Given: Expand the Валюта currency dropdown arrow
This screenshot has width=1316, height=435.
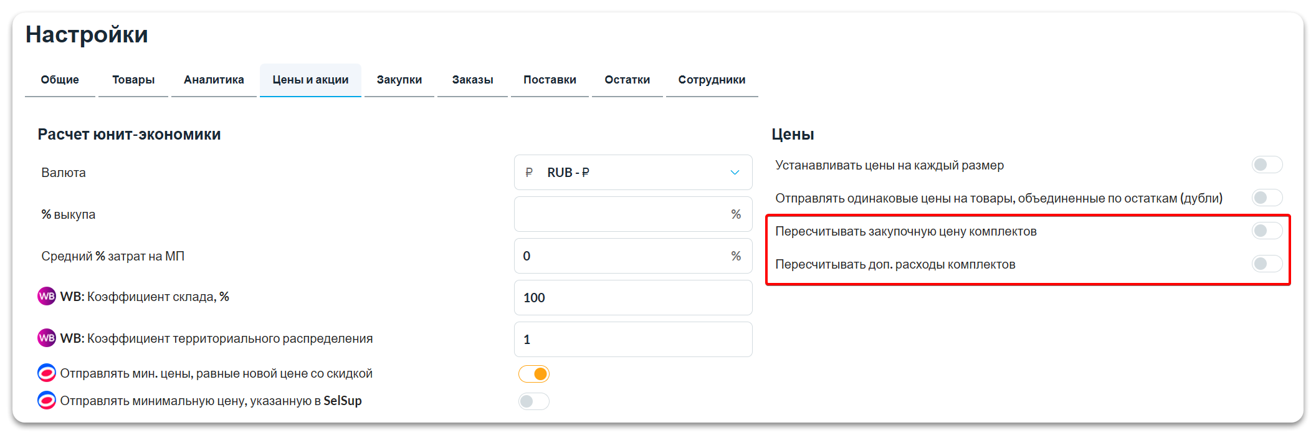Looking at the screenshot, I should coord(735,173).
